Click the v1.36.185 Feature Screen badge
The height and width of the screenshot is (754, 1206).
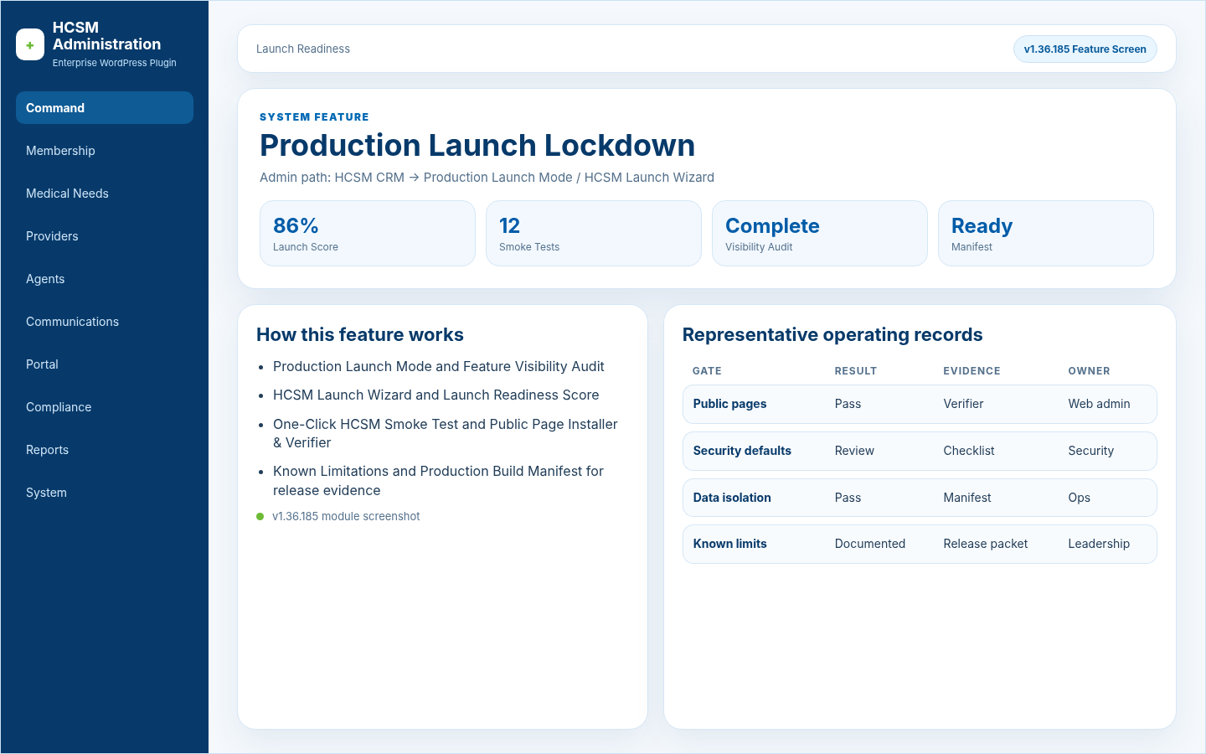coord(1085,49)
